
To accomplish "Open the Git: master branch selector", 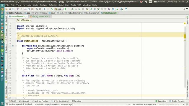I will 150,104.
